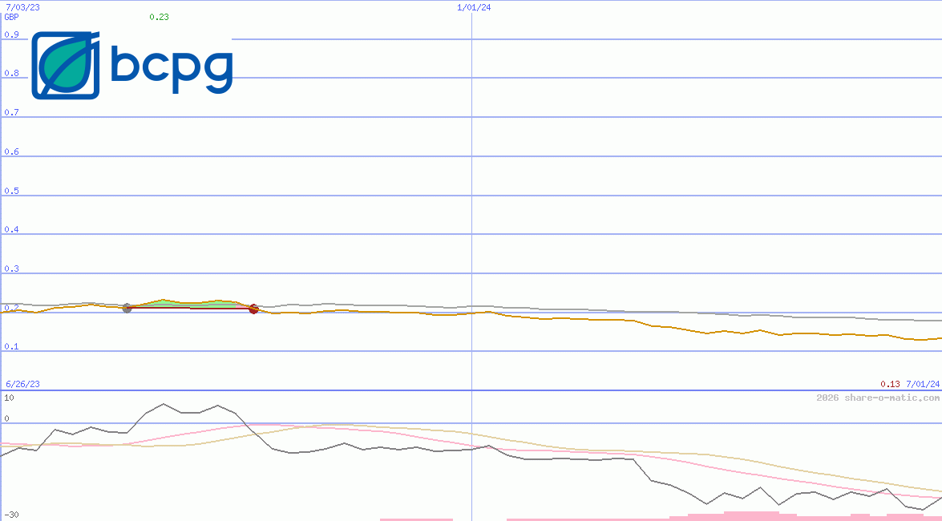Click the oscillator 10 axis label
This screenshot has height=521, width=942.
pos(10,398)
